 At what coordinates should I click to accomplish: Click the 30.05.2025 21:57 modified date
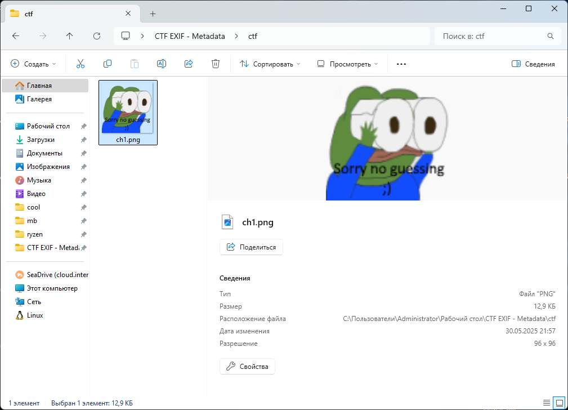pos(530,331)
